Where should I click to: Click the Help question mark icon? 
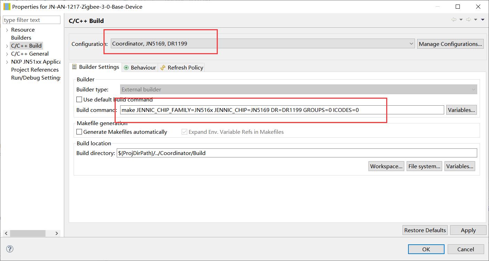click(x=10, y=249)
